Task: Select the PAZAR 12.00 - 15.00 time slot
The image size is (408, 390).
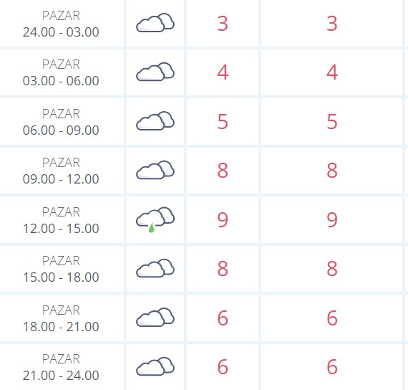Action: [x=61, y=220]
